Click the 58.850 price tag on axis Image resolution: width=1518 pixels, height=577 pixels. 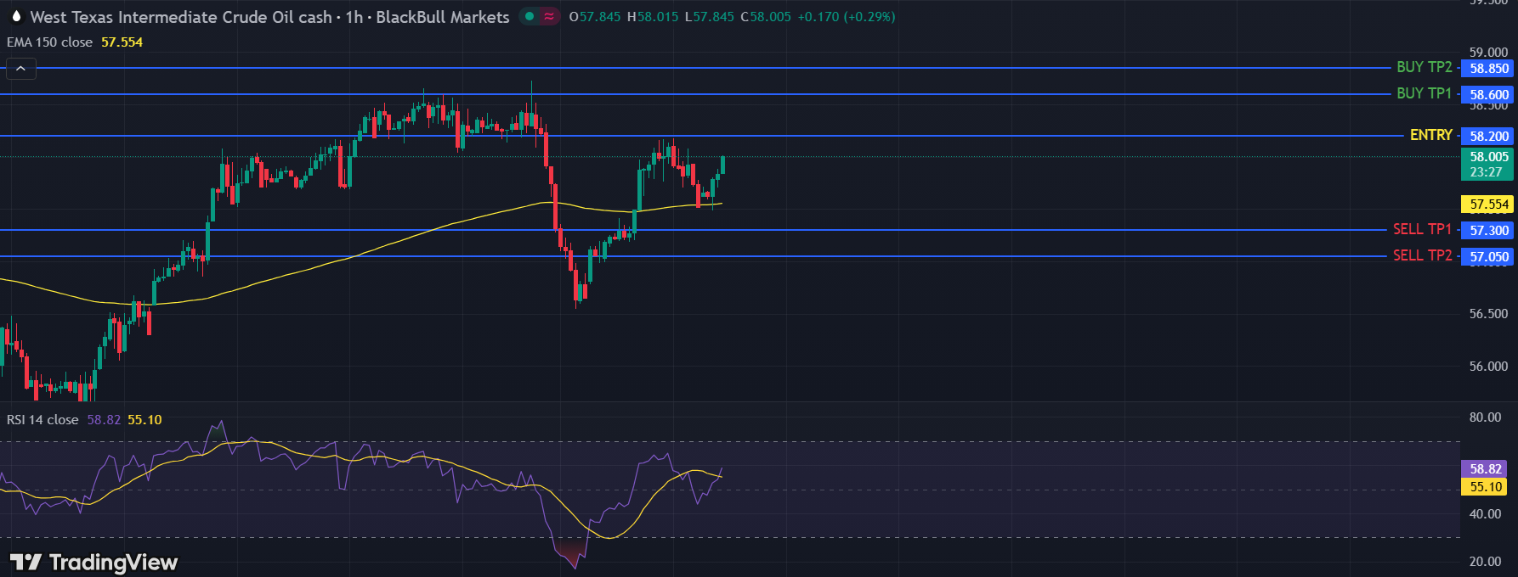(x=1488, y=69)
